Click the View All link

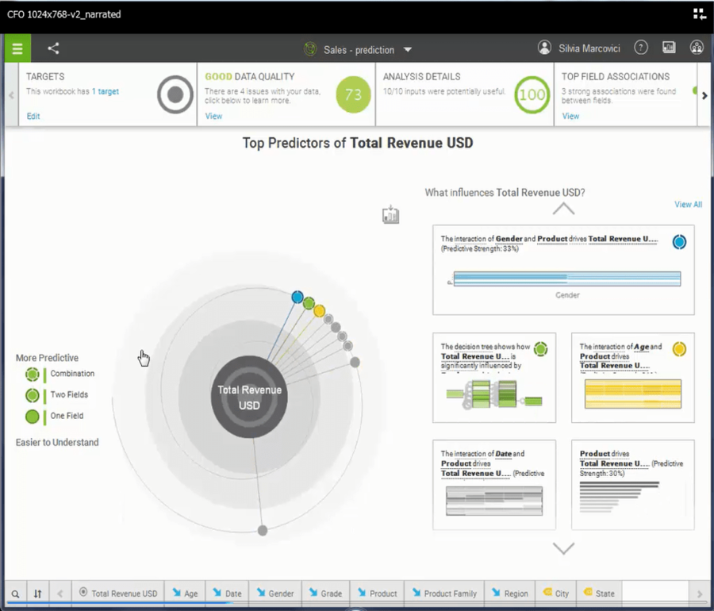[x=688, y=205]
